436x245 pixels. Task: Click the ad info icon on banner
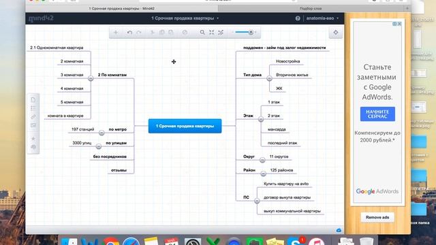(394, 24)
